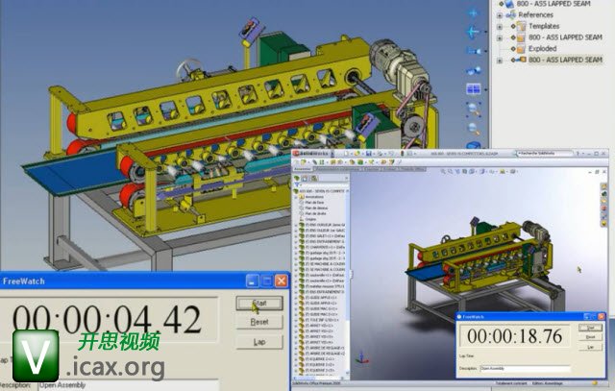Screen dimensions: 615x391
Task: Click the look-at spheres icon in the view toolbar
Action: pyautogui.click(x=474, y=70)
